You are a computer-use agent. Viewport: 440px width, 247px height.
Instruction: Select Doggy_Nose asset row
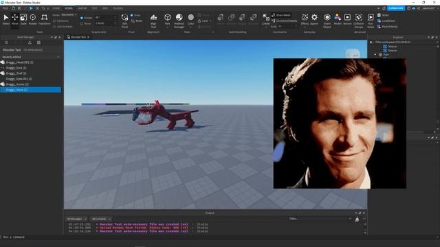30,90
